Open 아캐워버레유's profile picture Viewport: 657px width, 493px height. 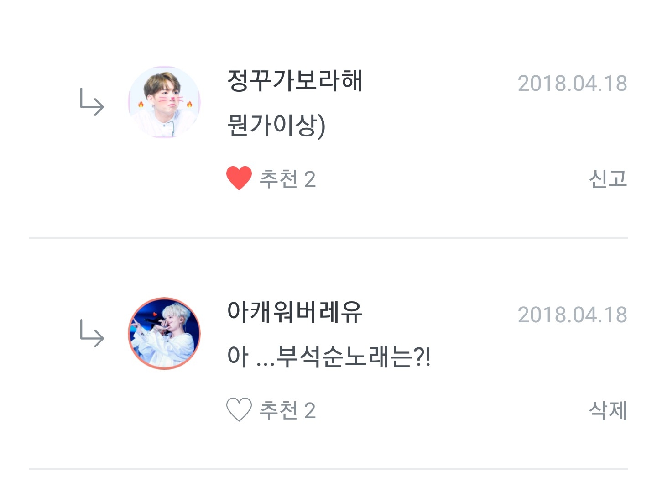164,334
